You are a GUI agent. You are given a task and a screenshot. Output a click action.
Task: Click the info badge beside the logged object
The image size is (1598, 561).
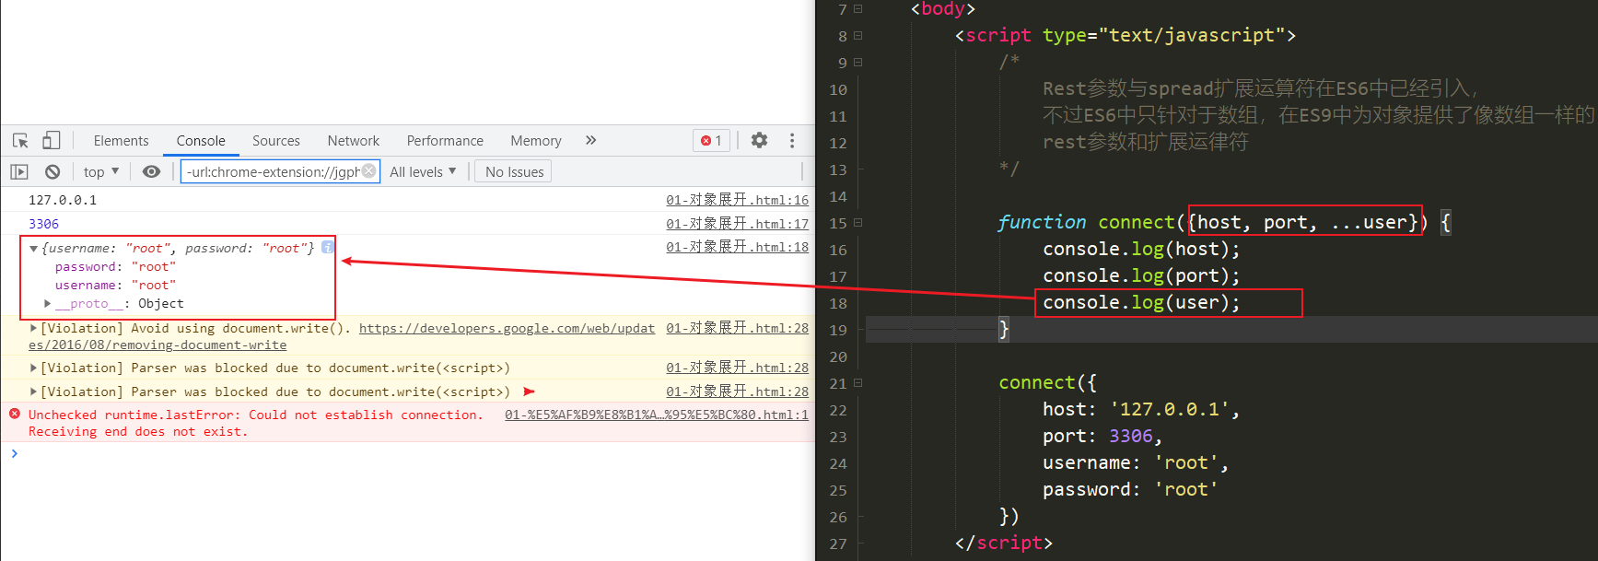[328, 247]
